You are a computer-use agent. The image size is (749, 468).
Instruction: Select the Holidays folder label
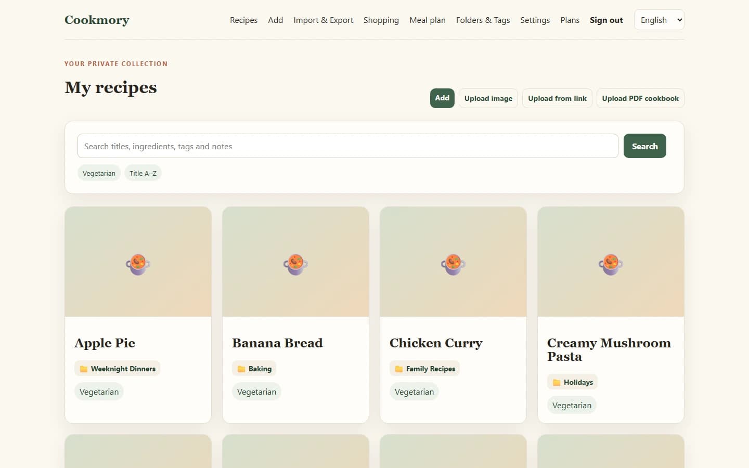578,382
